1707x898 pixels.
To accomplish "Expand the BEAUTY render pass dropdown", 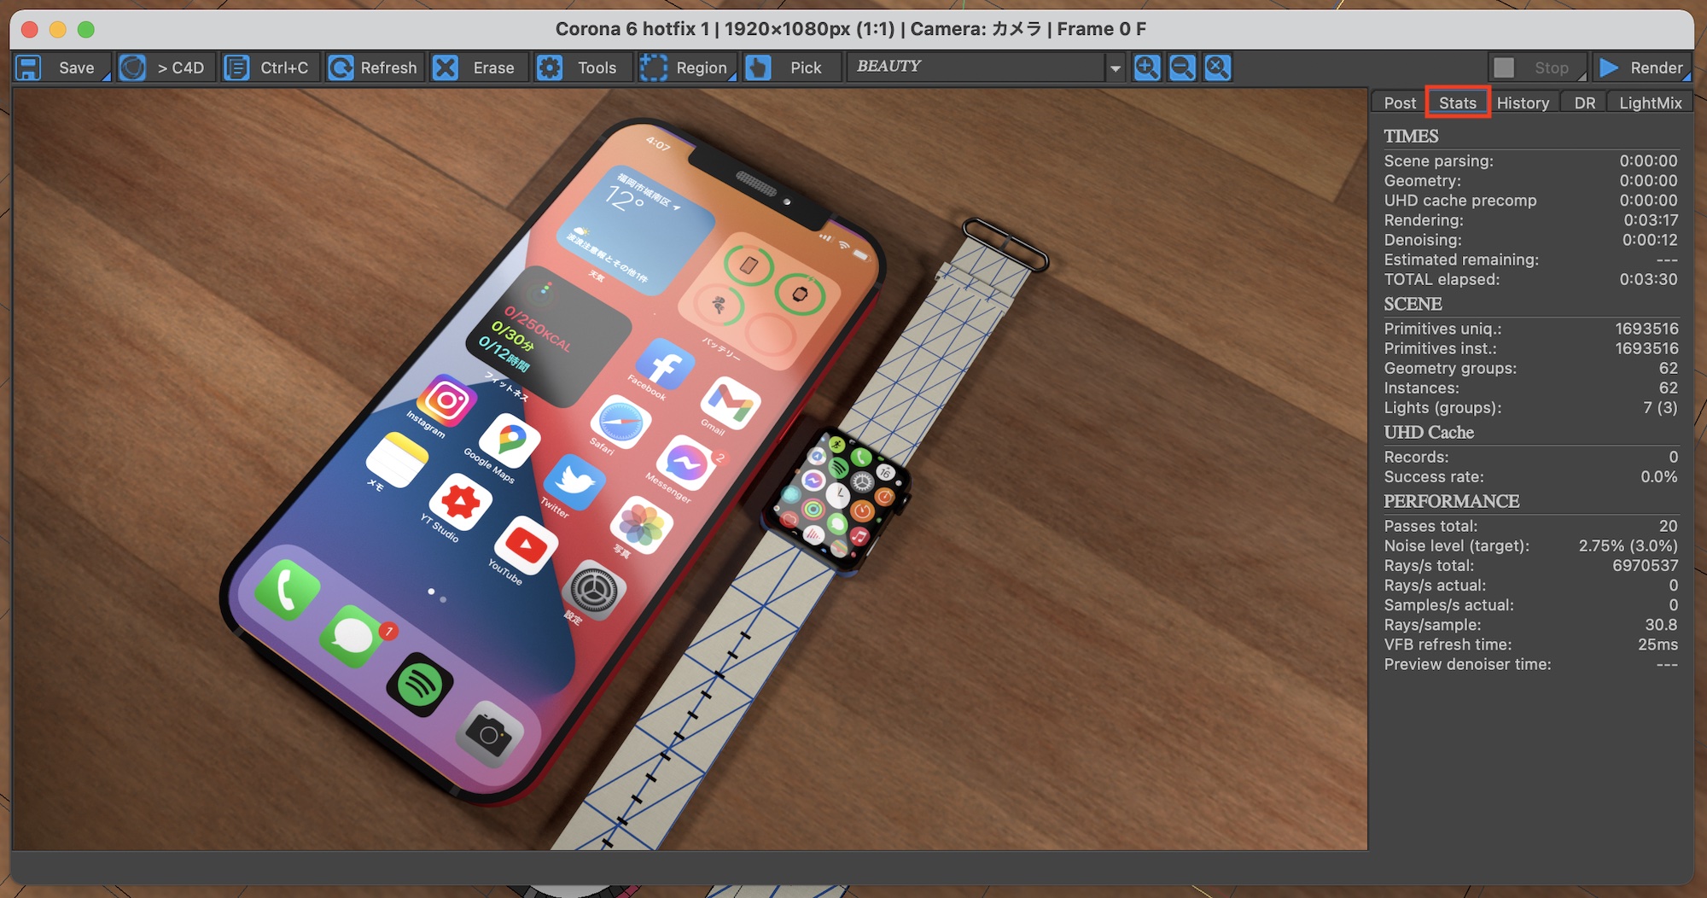I will point(1115,68).
